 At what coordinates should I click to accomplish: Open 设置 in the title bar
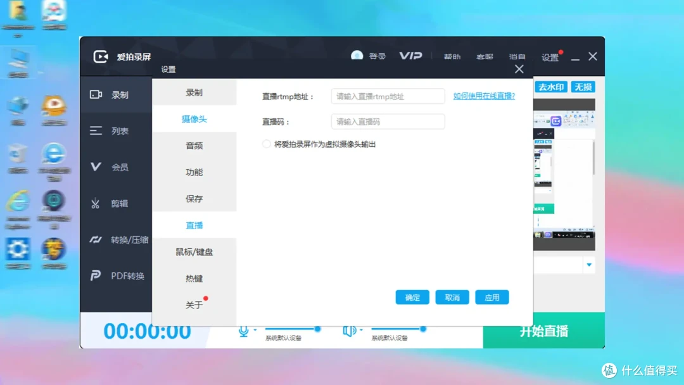[x=550, y=57]
